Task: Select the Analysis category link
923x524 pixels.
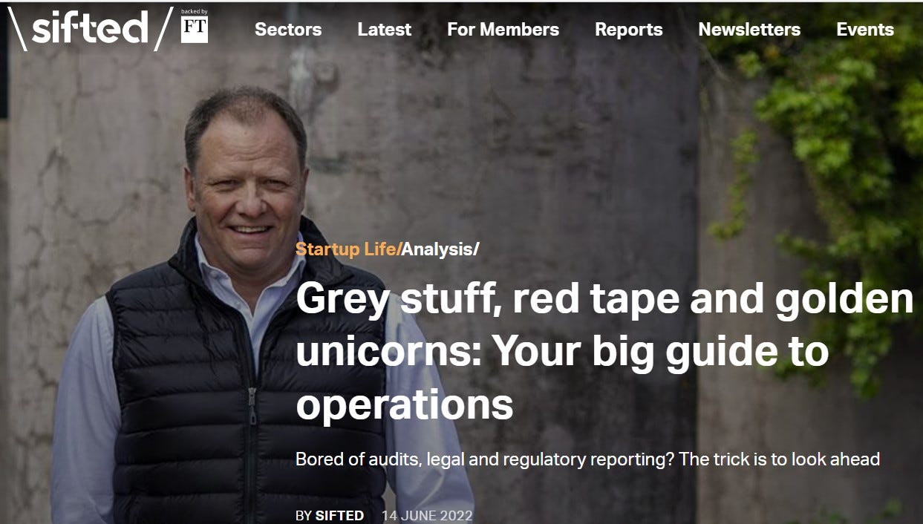Action: click(437, 249)
